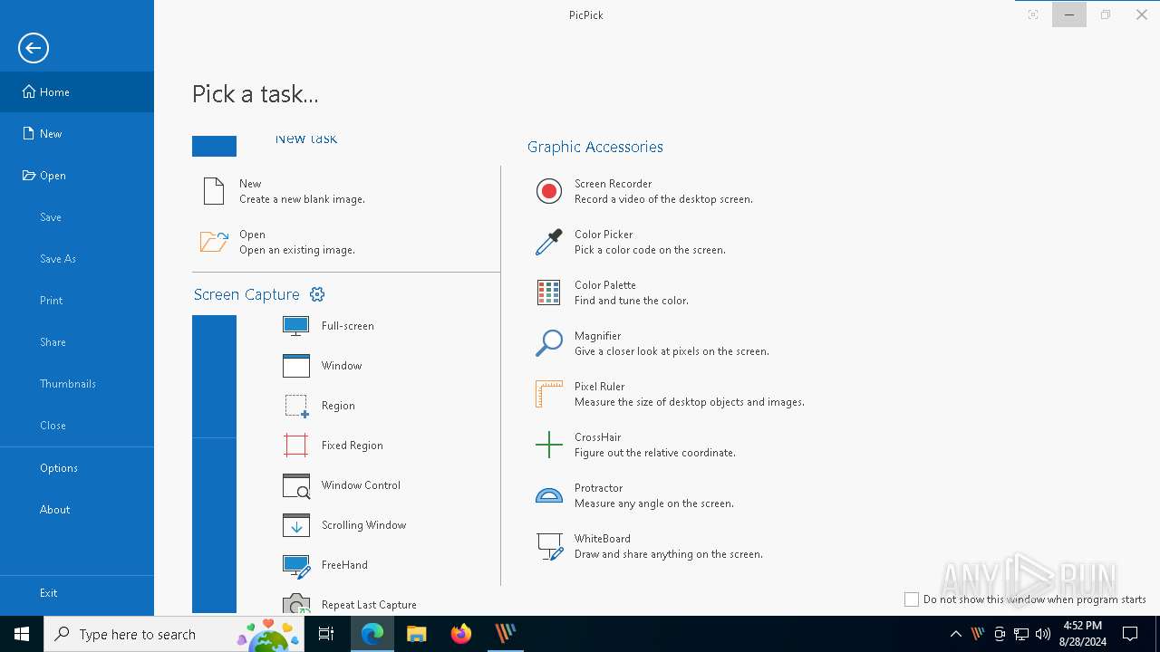The width and height of the screenshot is (1160, 652).
Task: Click the capture icon in title bar
Action: click(1033, 14)
